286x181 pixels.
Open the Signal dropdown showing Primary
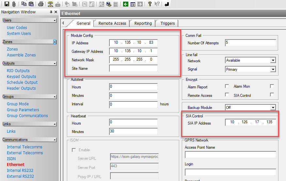pos(273,69)
